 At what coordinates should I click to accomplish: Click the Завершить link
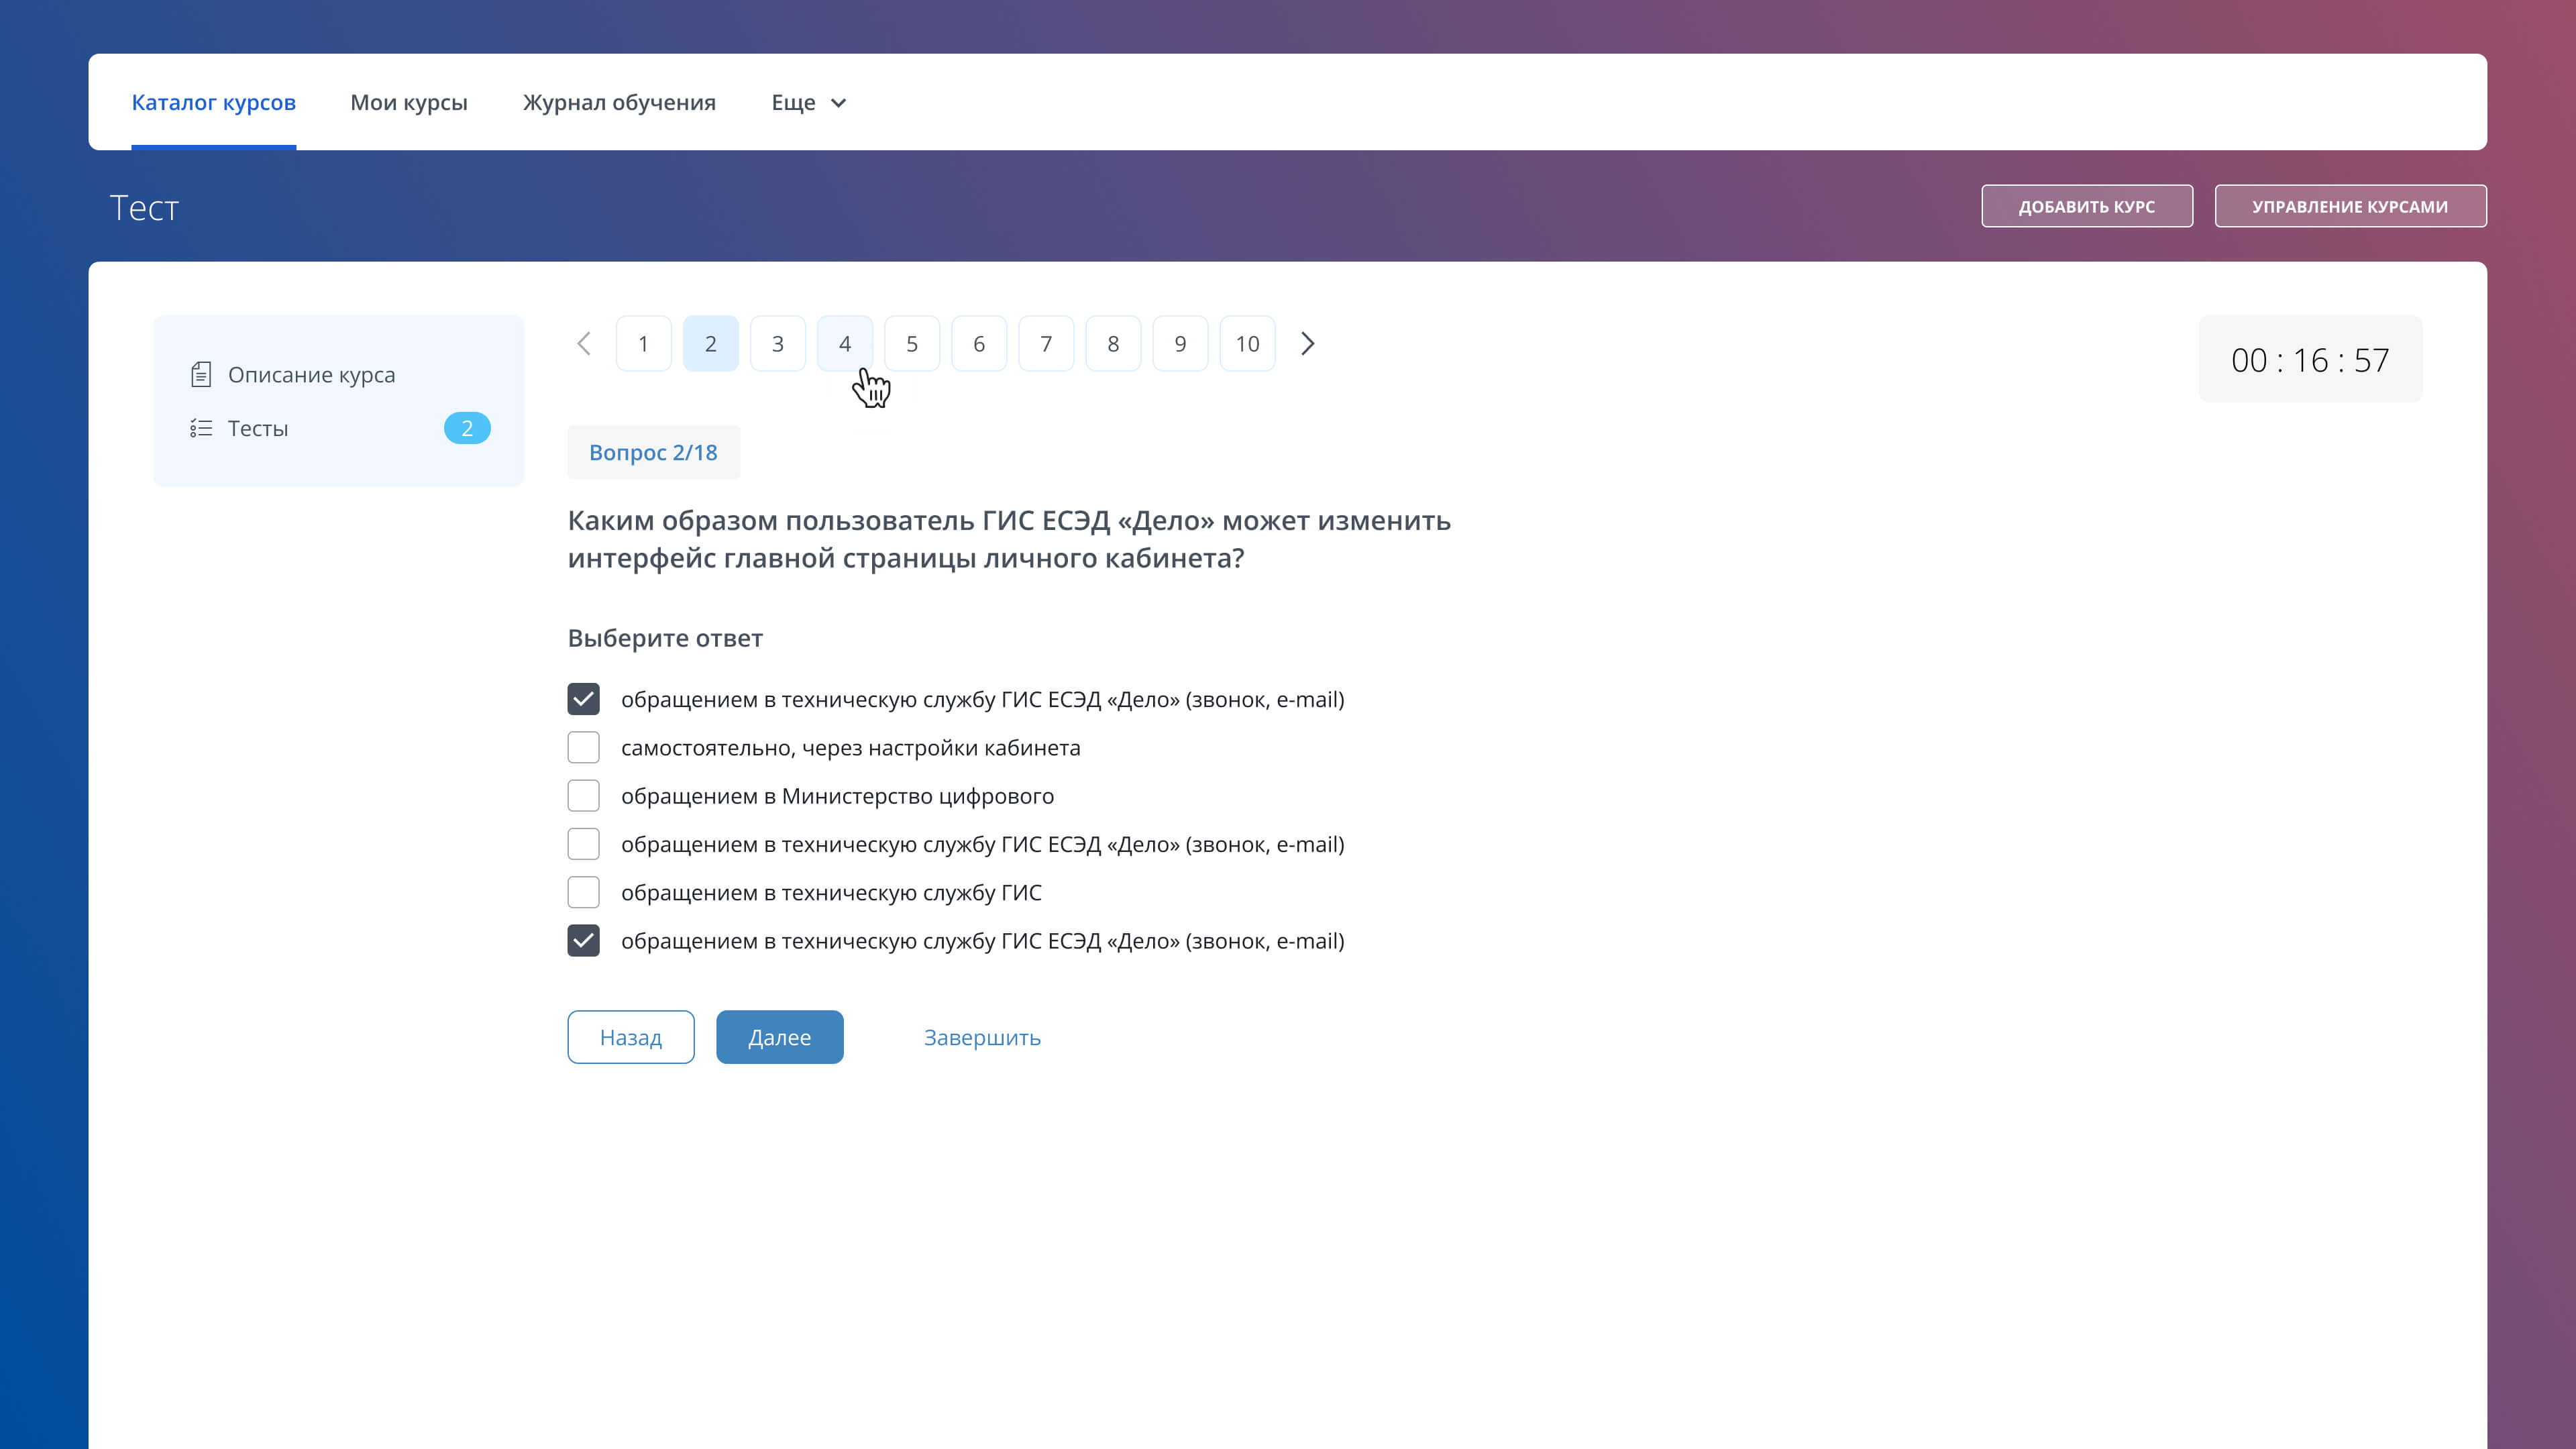tap(982, 1038)
